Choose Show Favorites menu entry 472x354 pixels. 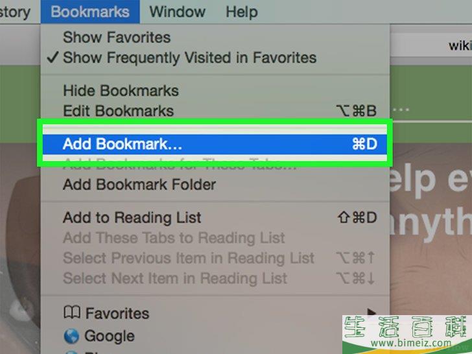click(215, 38)
